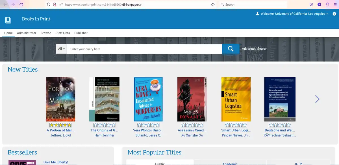Viewport: 339px width, 165px height.
Task: Expand Welcome, University of California account menu
Action: 294,14
